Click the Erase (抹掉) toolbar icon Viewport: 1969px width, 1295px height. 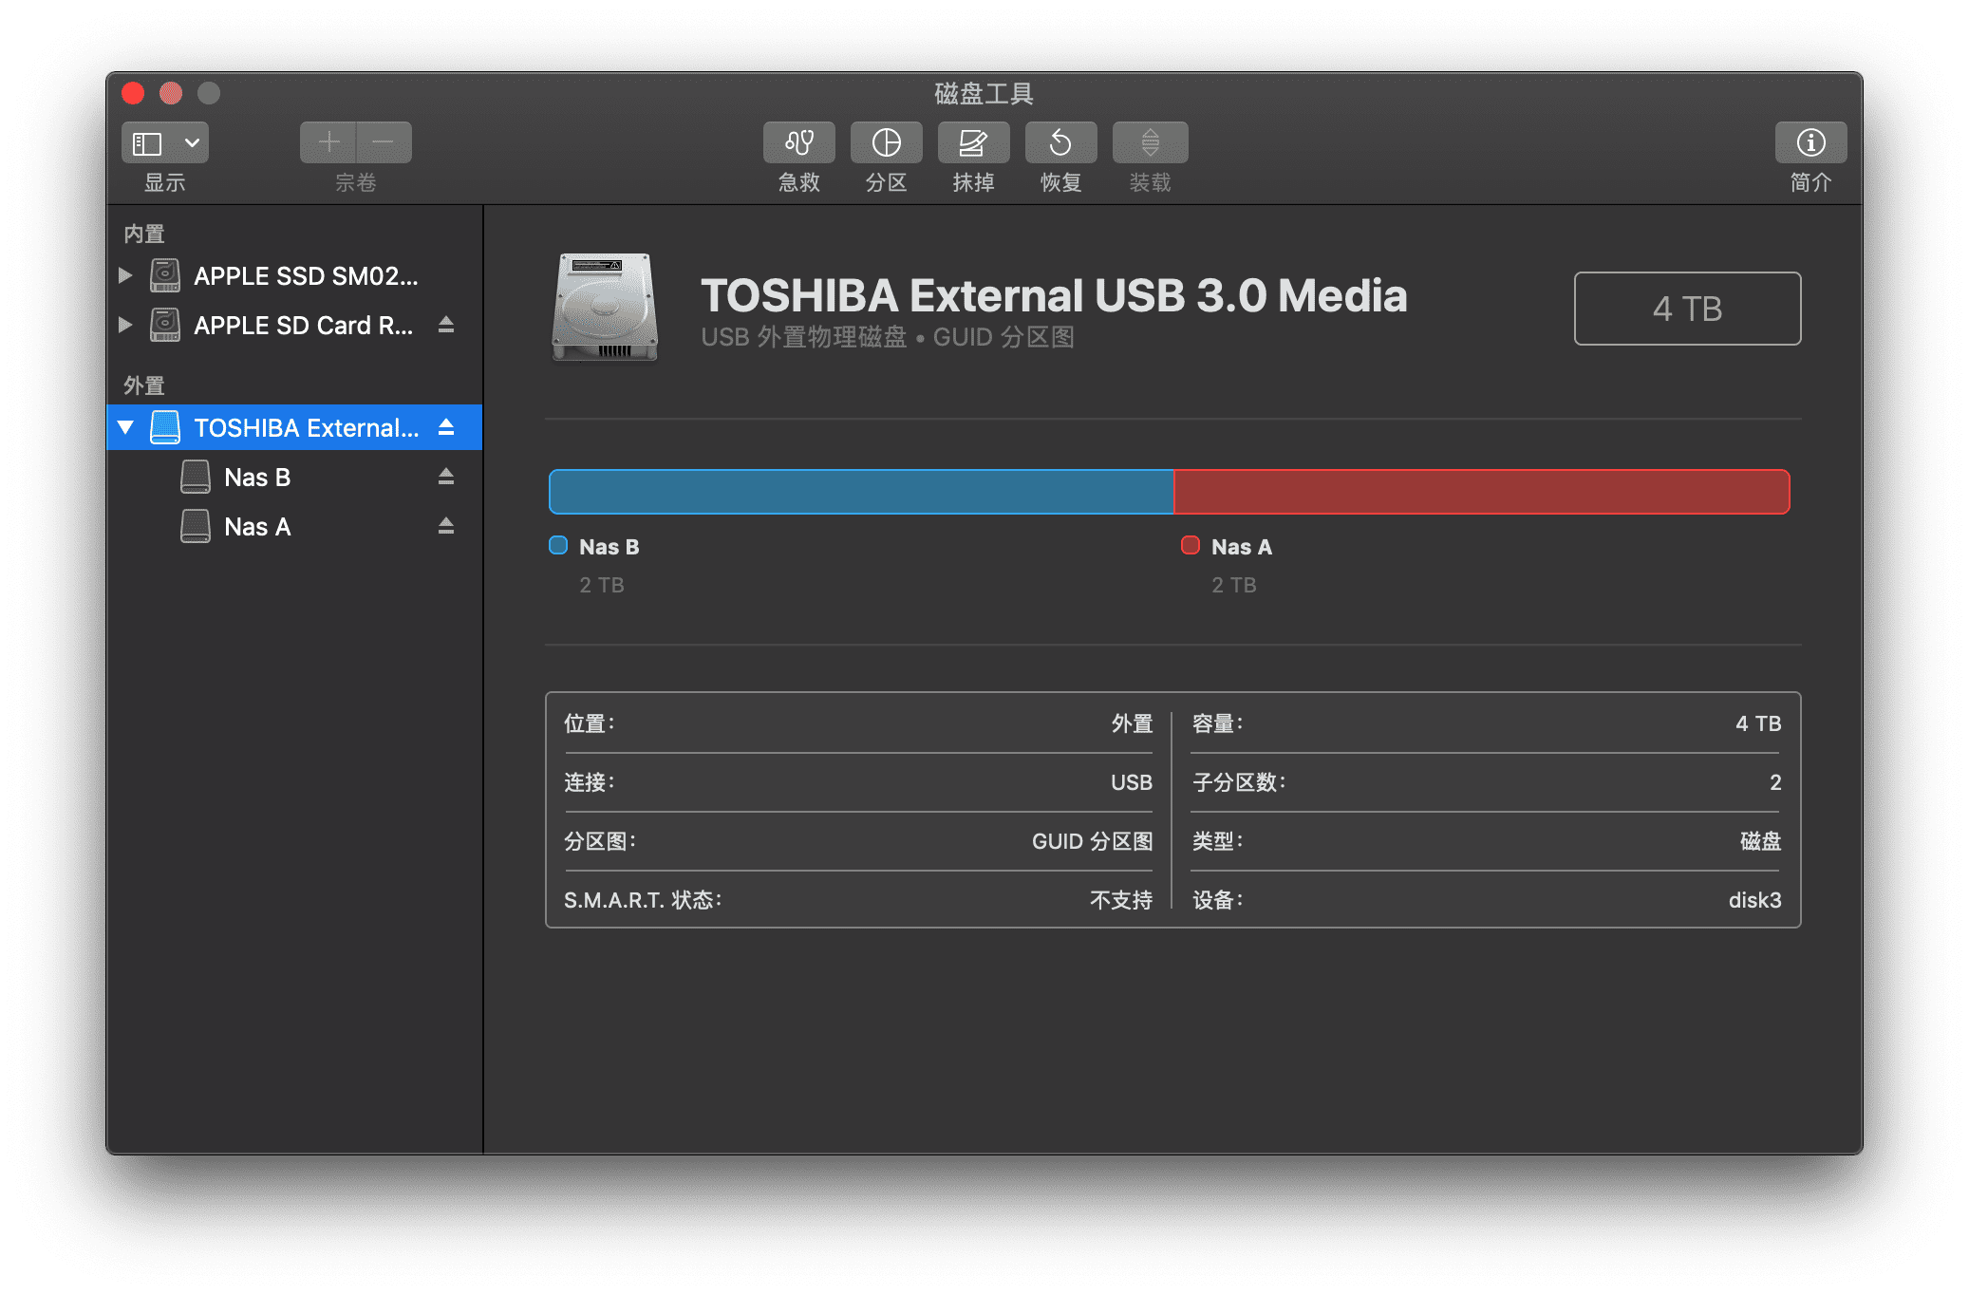pyautogui.click(x=973, y=142)
